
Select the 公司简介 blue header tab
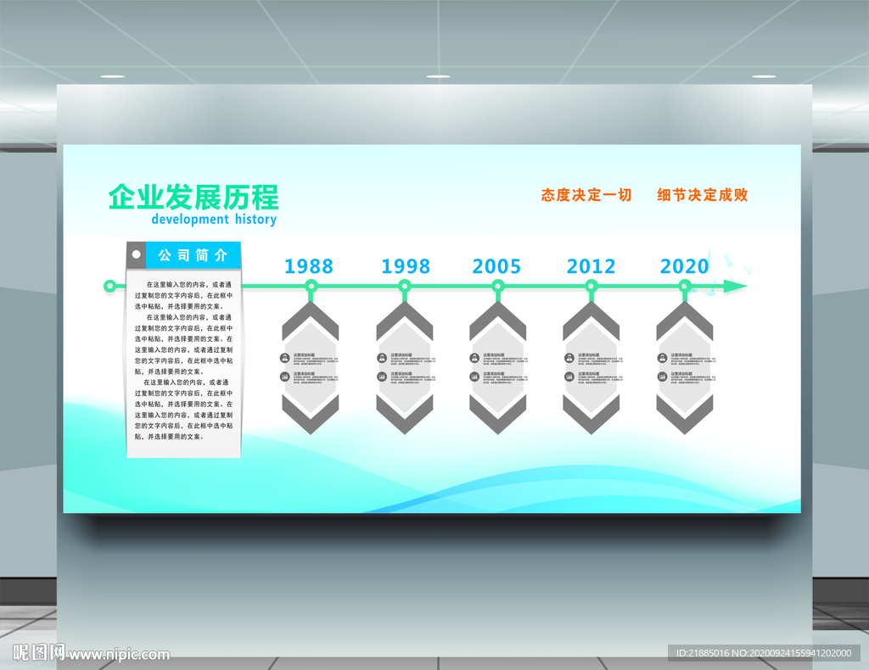click(193, 255)
